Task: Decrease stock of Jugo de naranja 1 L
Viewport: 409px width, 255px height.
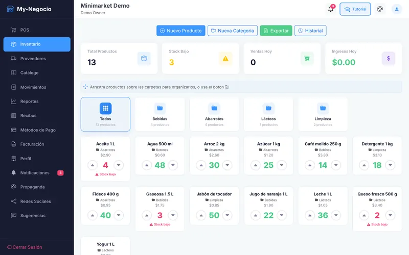Action: point(282,215)
